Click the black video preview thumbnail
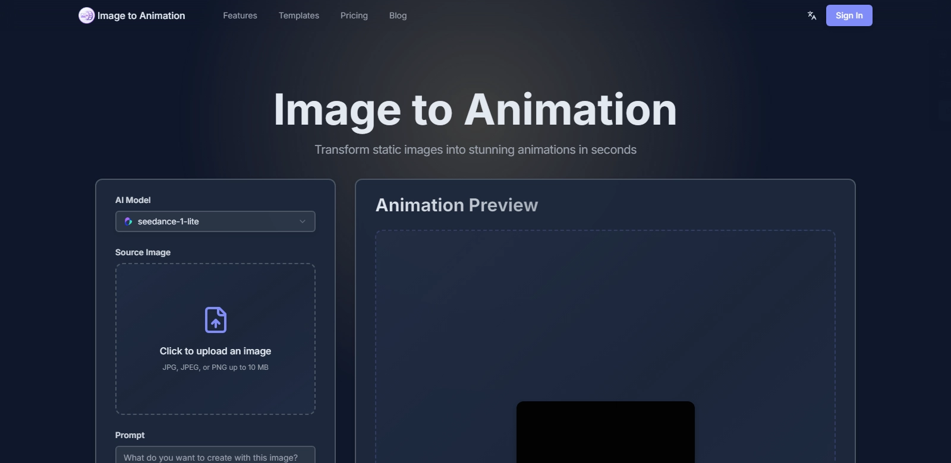951x463 pixels. tap(606, 432)
